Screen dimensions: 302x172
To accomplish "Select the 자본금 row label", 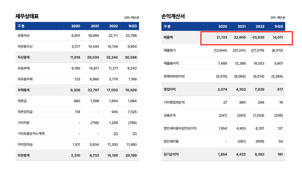I will [22, 101].
